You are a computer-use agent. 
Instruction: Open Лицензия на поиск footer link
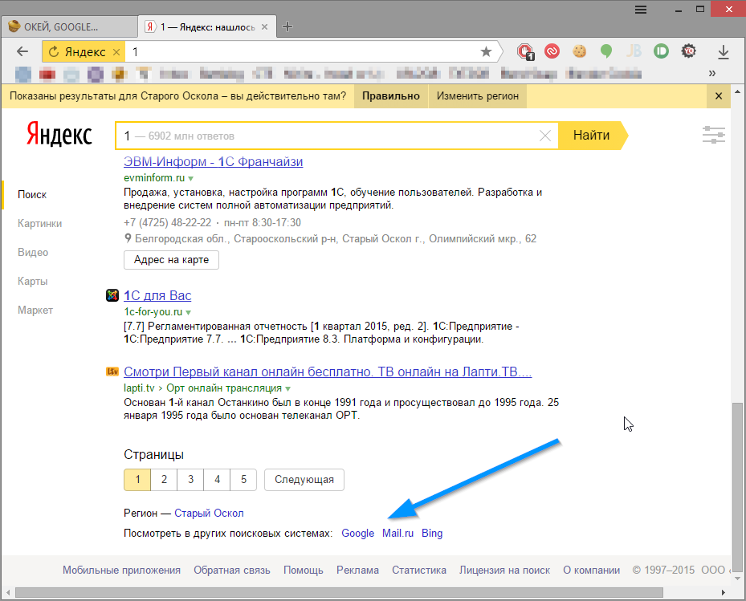(x=504, y=570)
